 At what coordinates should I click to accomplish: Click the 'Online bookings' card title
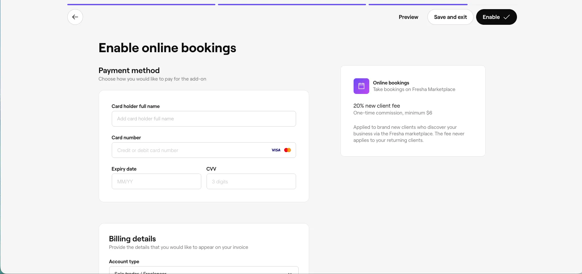click(x=391, y=83)
